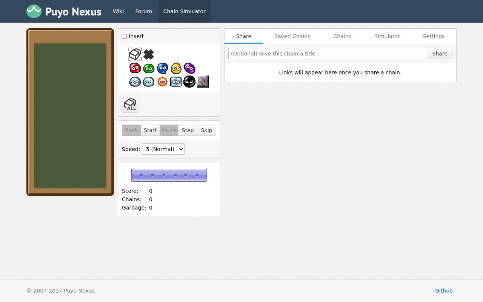This screenshot has height=302, width=483.
Task: Open the Github link in the footer
Action: [444, 291]
